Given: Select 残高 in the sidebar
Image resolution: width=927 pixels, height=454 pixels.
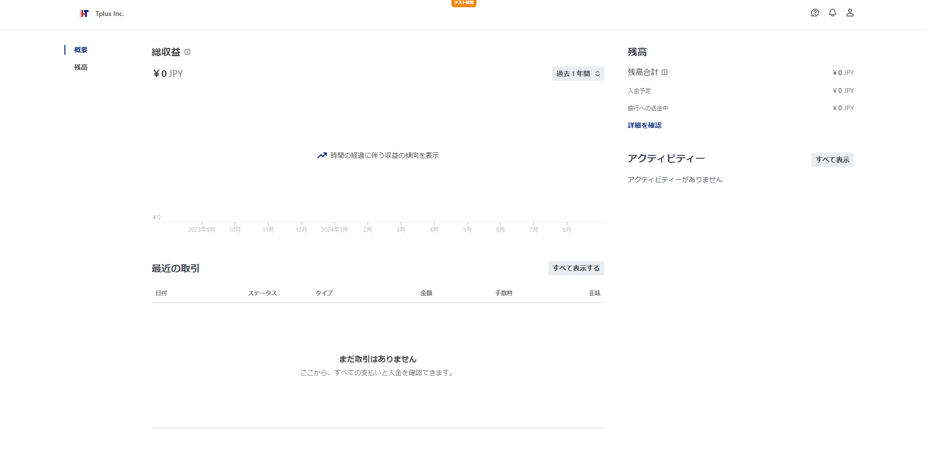Looking at the screenshot, I should pyautogui.click(x=81, y=67).
